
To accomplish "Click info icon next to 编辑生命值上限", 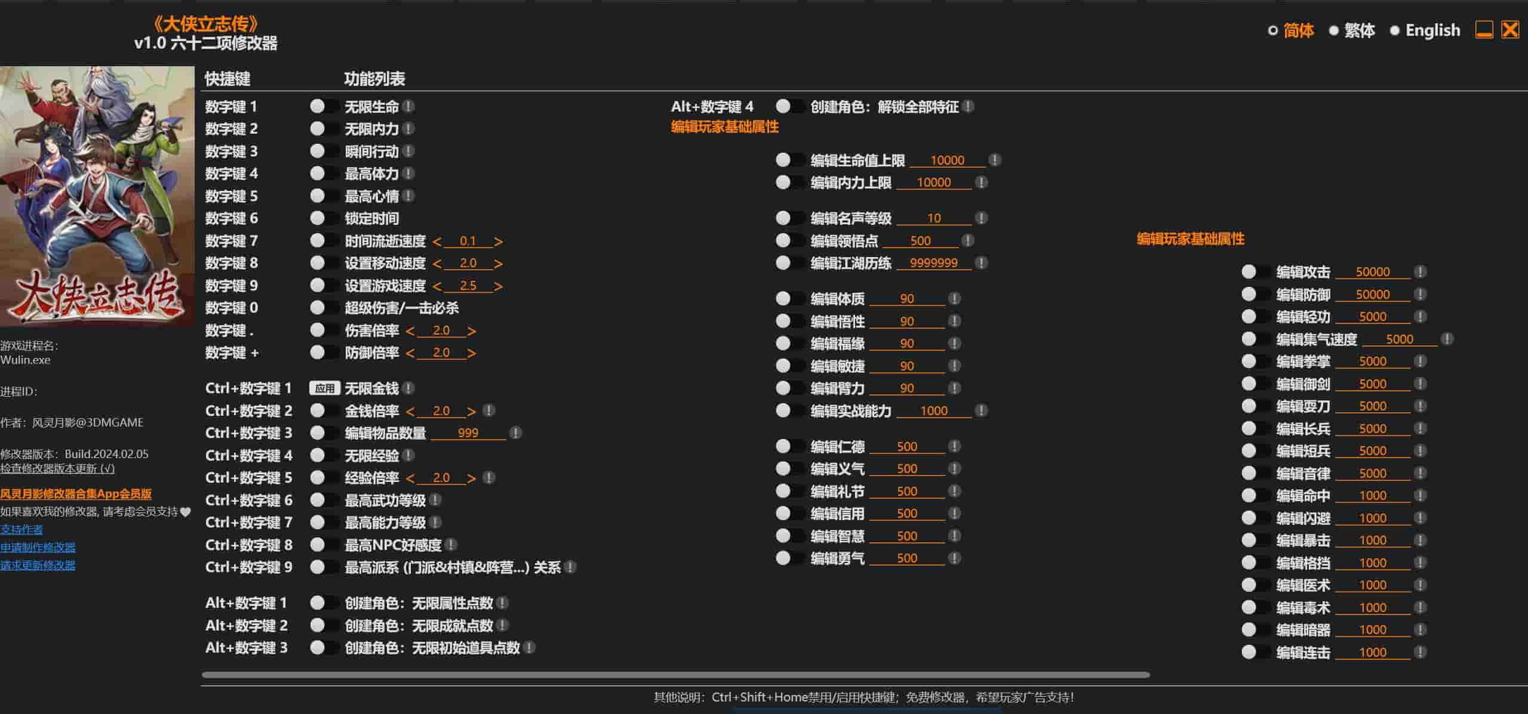I will click(x=995, y=160).
